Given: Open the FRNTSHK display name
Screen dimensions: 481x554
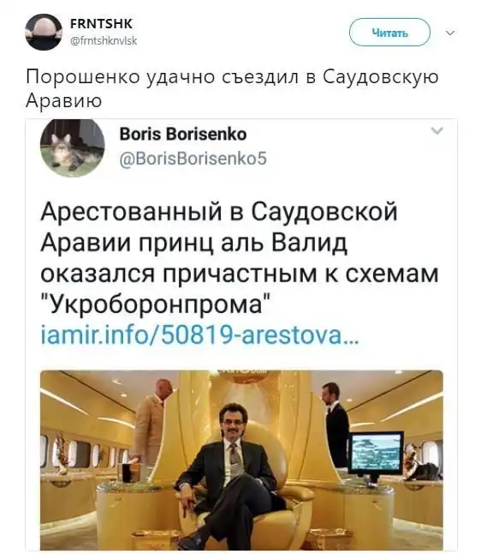Looking at the screenshot, I should click(x=102, y=24).
